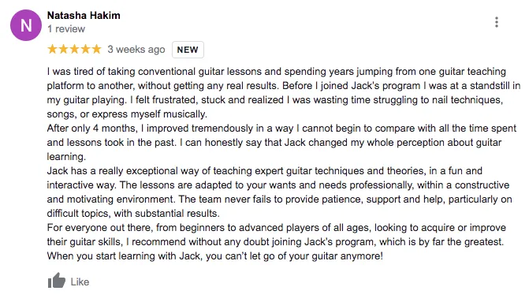Open Natasha Hakim's reviewer profile
Image resolution: width=529 pixels, height=302 pixels.
click(x=84, y=16)
